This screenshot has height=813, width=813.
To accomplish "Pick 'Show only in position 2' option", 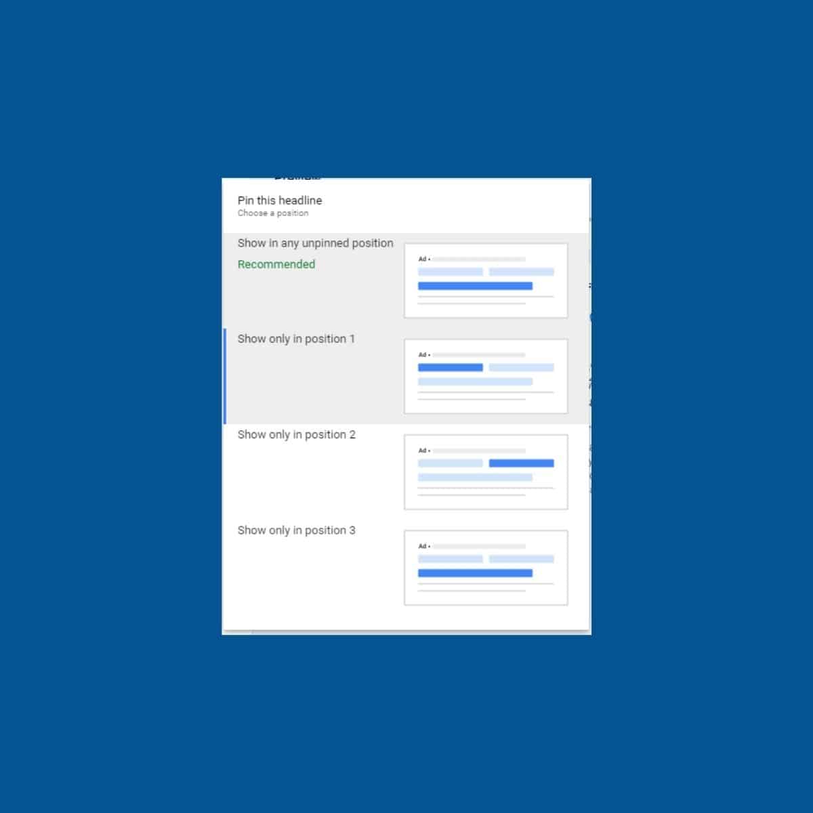I will (296, 435).
